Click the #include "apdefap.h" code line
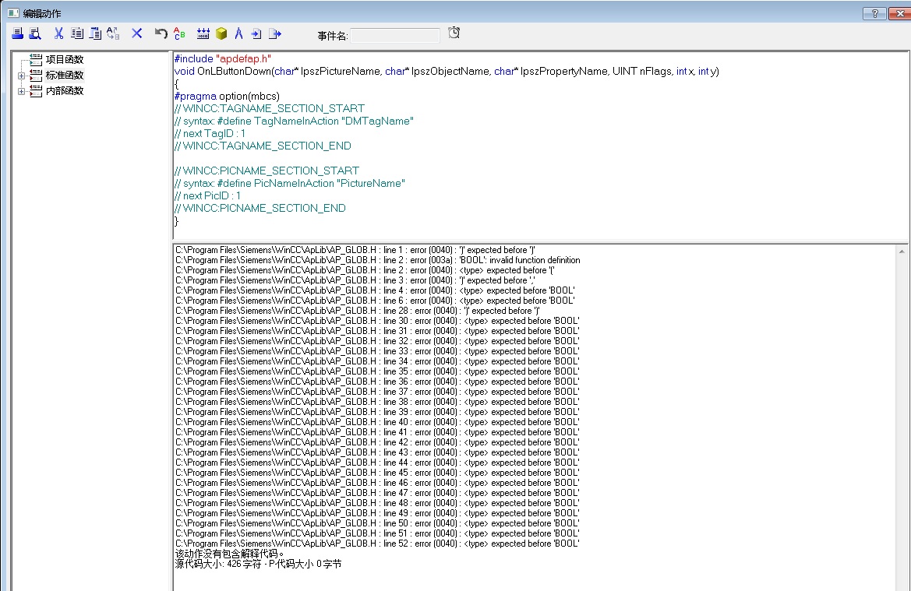The image size is (911, 591). click(223, 58)
